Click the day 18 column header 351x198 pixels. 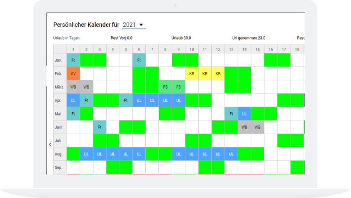pyautogui.click(x=297, y=49)
